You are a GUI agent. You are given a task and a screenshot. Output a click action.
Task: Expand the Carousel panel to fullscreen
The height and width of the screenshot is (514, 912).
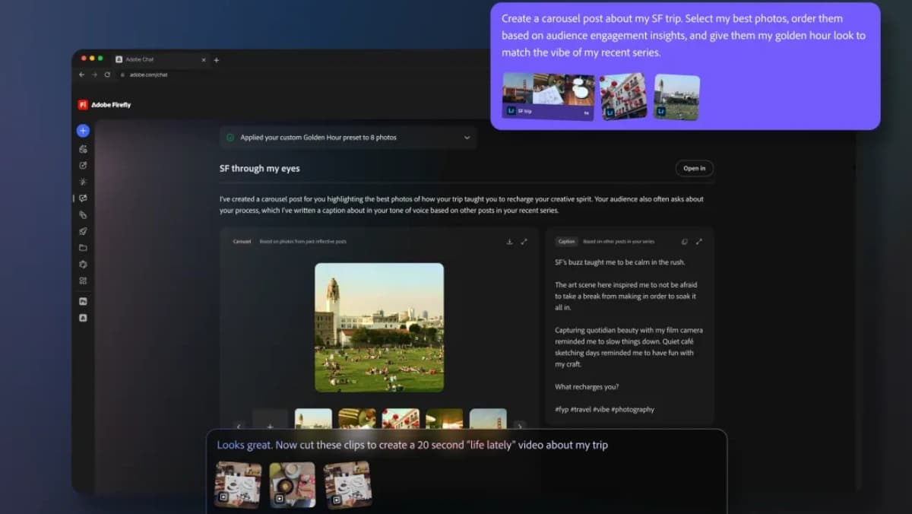click(x=524, y=242)
